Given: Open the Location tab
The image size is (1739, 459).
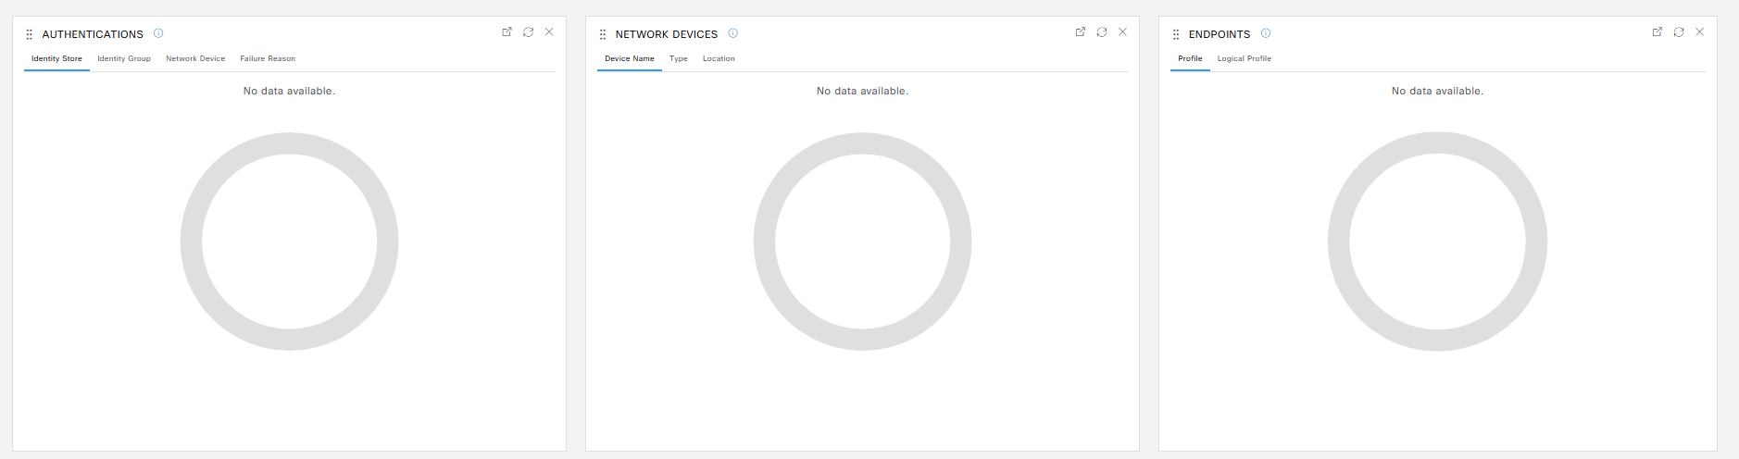Looking at the screenshot, I should pos(719,58).
